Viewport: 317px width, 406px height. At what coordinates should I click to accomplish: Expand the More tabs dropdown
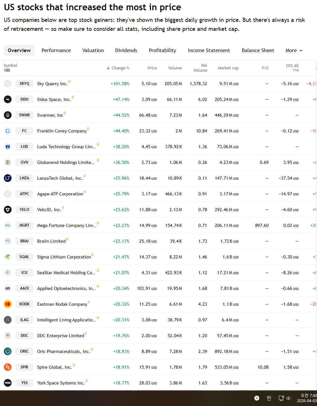(294, 50)
